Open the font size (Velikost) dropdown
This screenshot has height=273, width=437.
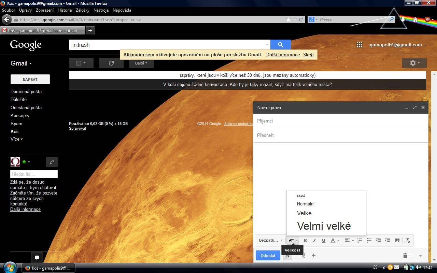[293, 240]
